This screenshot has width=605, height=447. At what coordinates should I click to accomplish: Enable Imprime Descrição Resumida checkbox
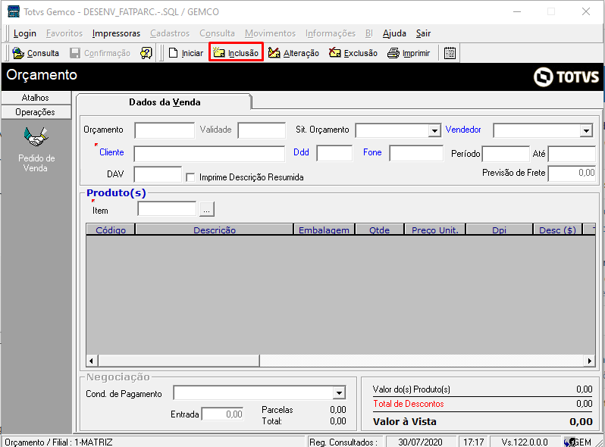tap(191, 177)
